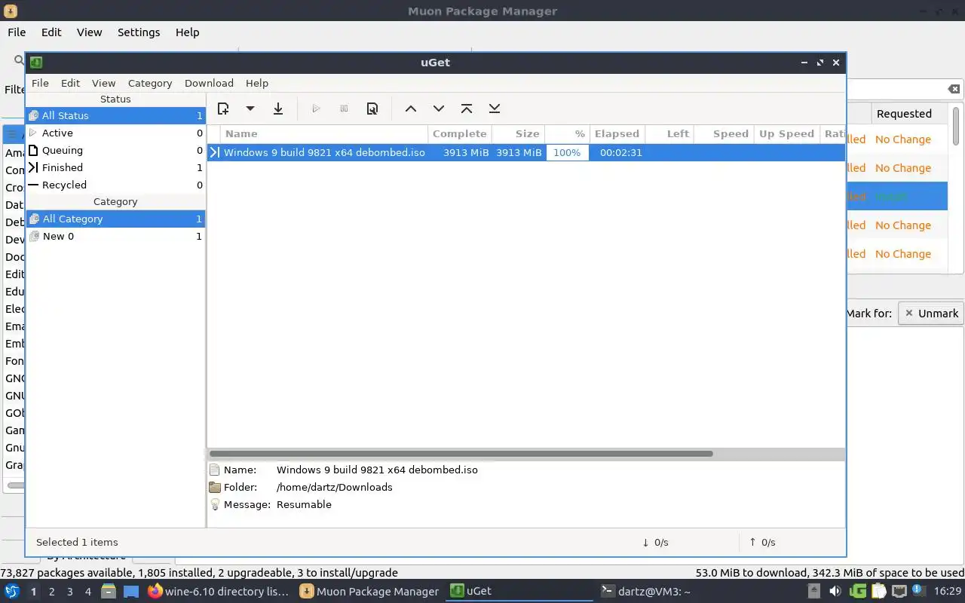Switch to virtual desktop 3
Image resolution: width=965 pixels, height=603 pixels.
click(x=69, y=592)
